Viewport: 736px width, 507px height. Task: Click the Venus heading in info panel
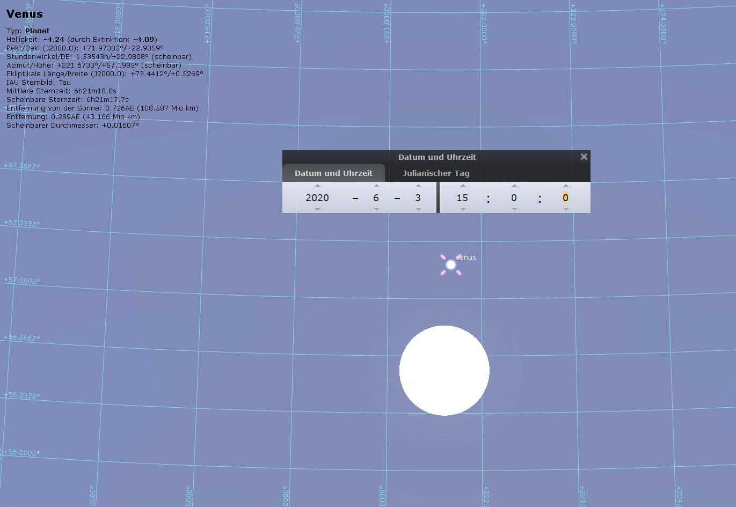pos(25,14)
